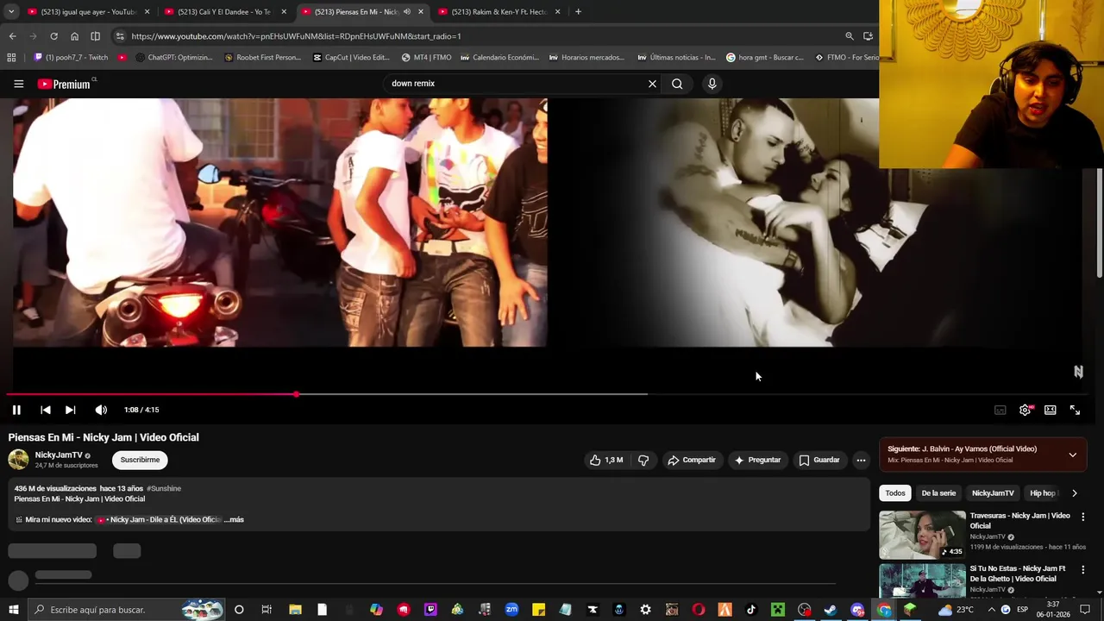Open options for Si Tu No Estas video

point(1083,569)
